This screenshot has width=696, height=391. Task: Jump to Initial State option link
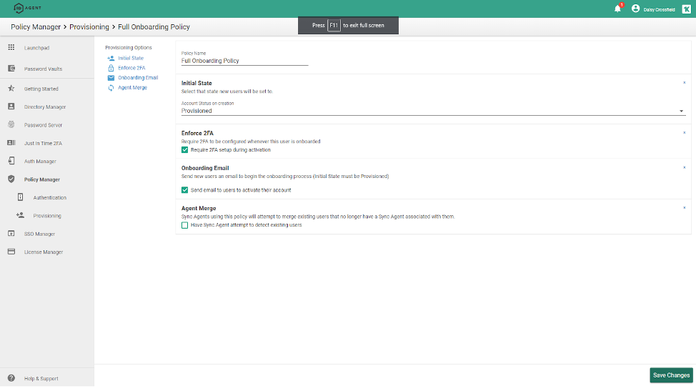(131, 58)
